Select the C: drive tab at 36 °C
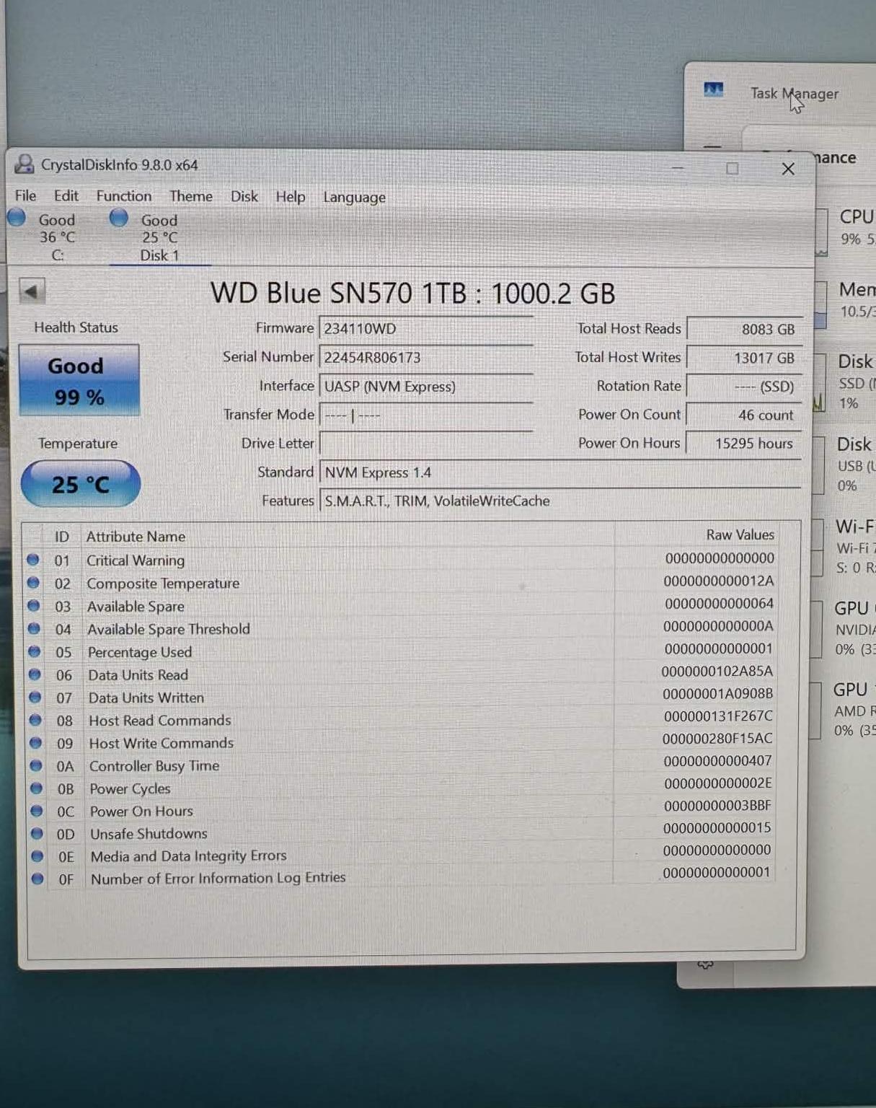Image resolution: width=876 pixels, height=1108 pixels. 56,237
